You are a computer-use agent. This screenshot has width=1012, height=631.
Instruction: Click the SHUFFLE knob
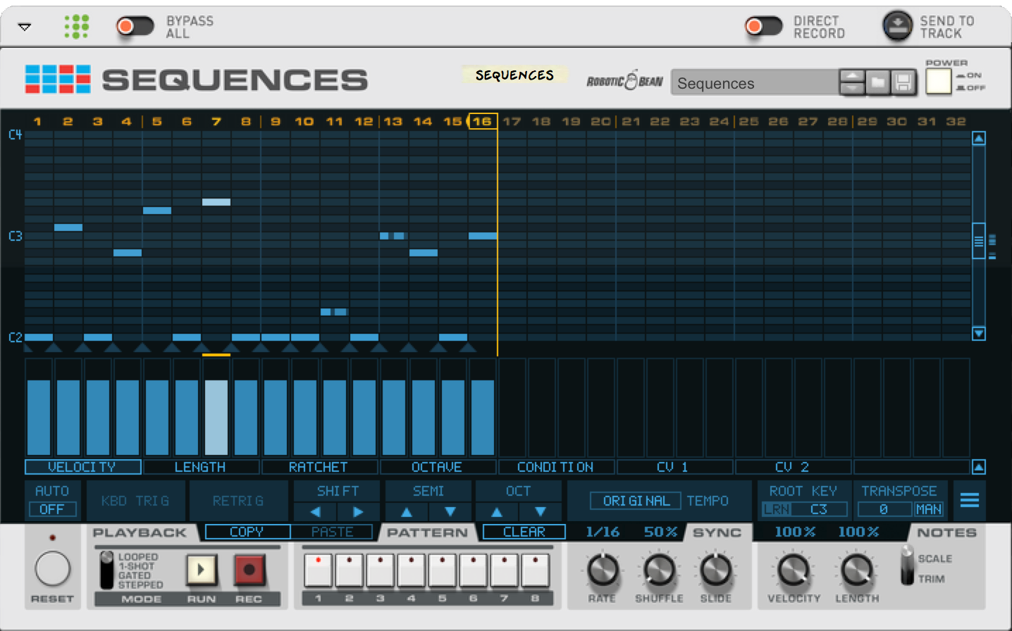[x=660, y=570]
